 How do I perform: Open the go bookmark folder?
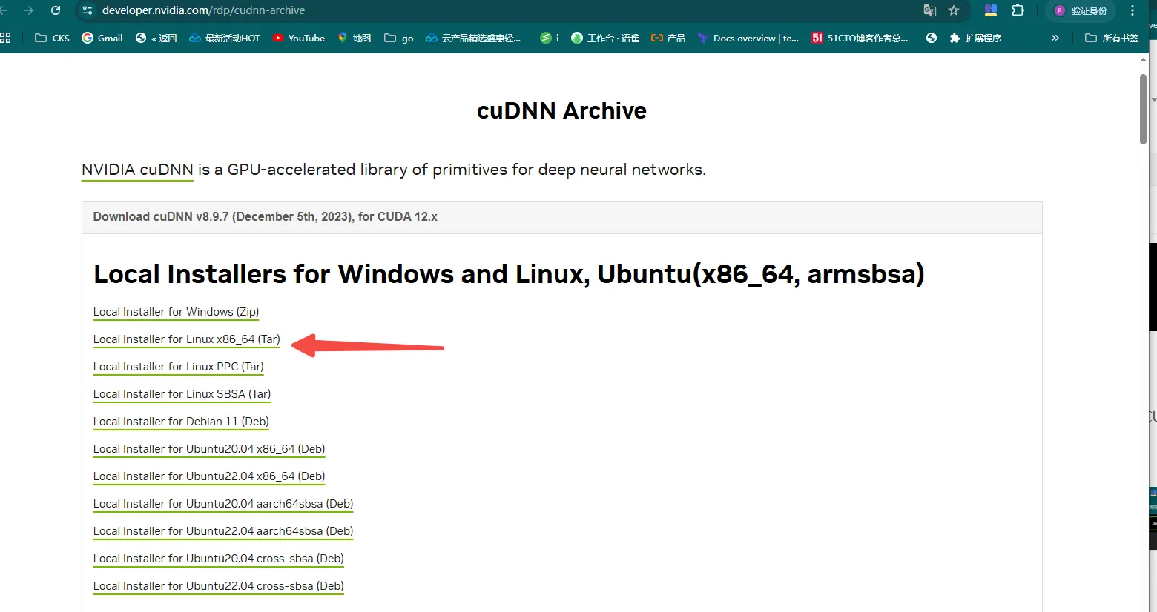tap(399, 38)
